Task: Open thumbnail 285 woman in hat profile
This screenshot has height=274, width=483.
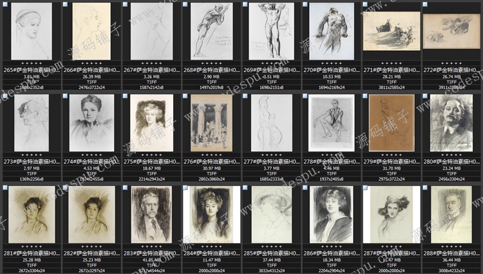Action: (271, 214)
